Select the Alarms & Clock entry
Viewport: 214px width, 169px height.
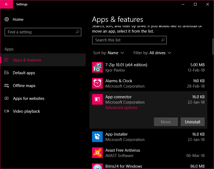coord(148,83)
